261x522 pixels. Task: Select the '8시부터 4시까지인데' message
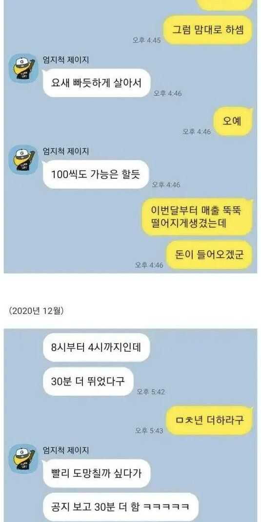click(96, 347)
